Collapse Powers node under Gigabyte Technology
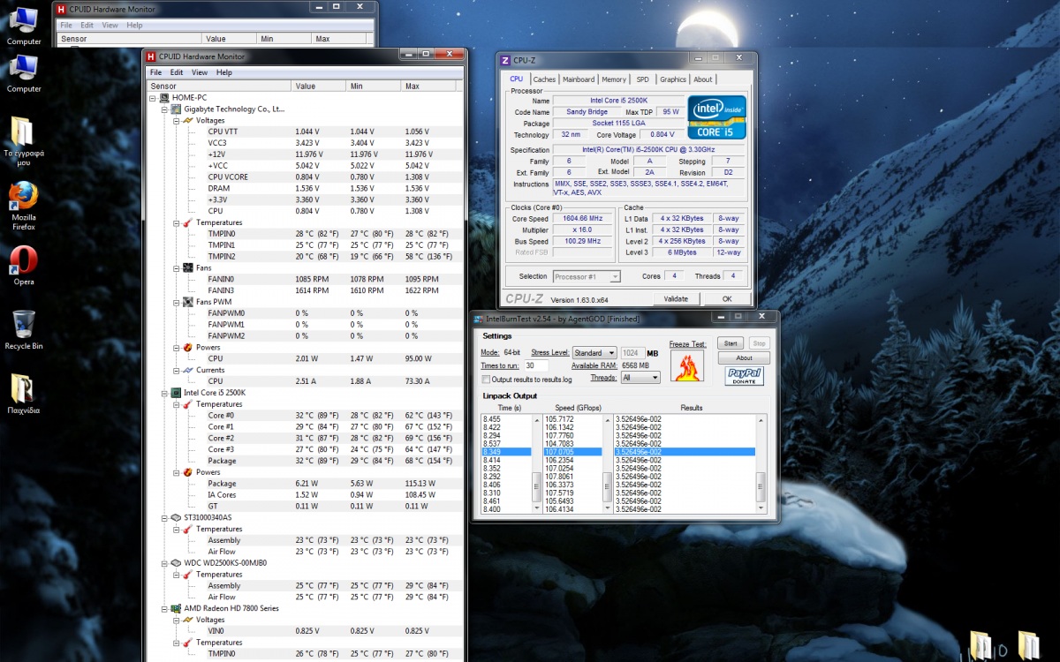1060x662 pixels. coord(177,348)
